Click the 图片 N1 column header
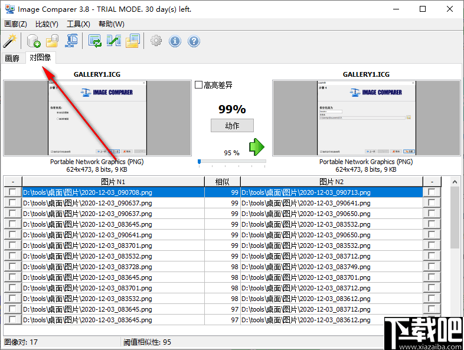Screen dimensions: 464x350 pyautogui.click(x=113, y=182)
